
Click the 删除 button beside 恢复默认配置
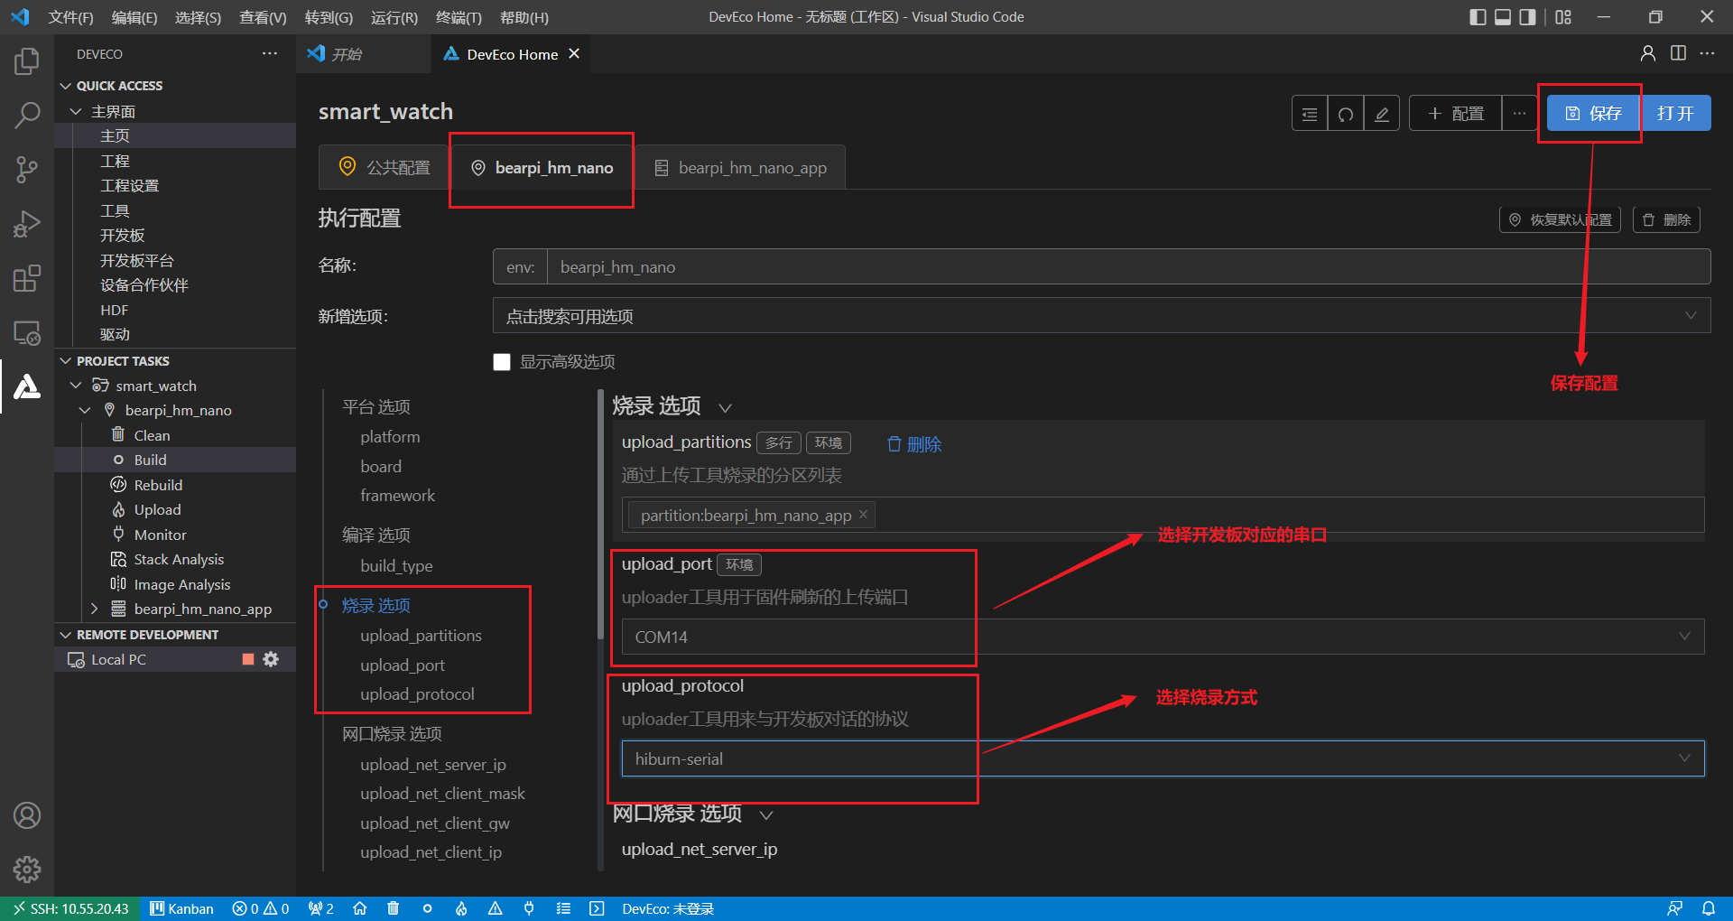(1666, 219)
